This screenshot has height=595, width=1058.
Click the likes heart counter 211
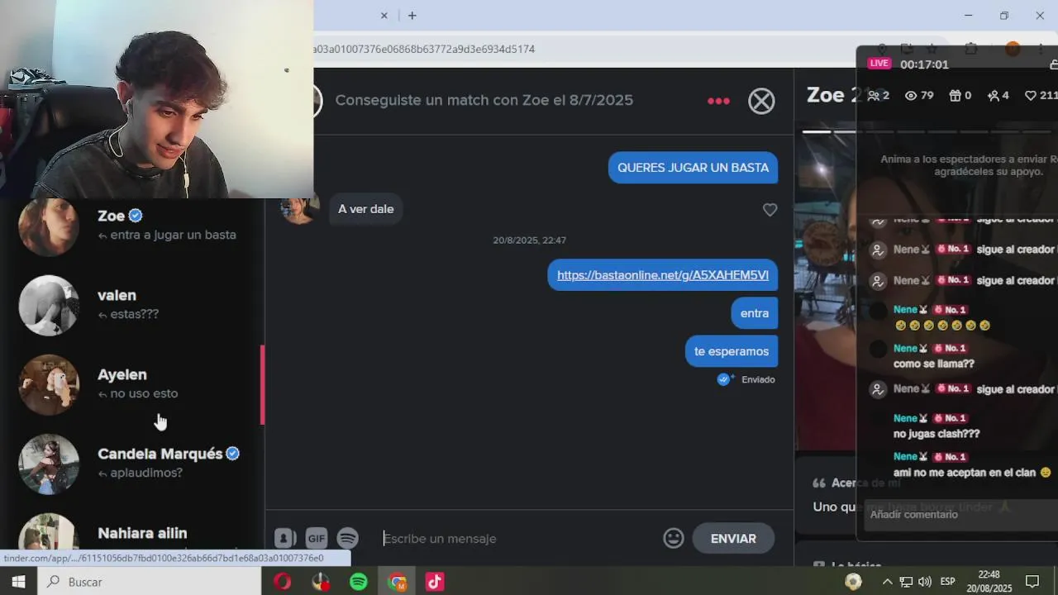click(1041, 96)
